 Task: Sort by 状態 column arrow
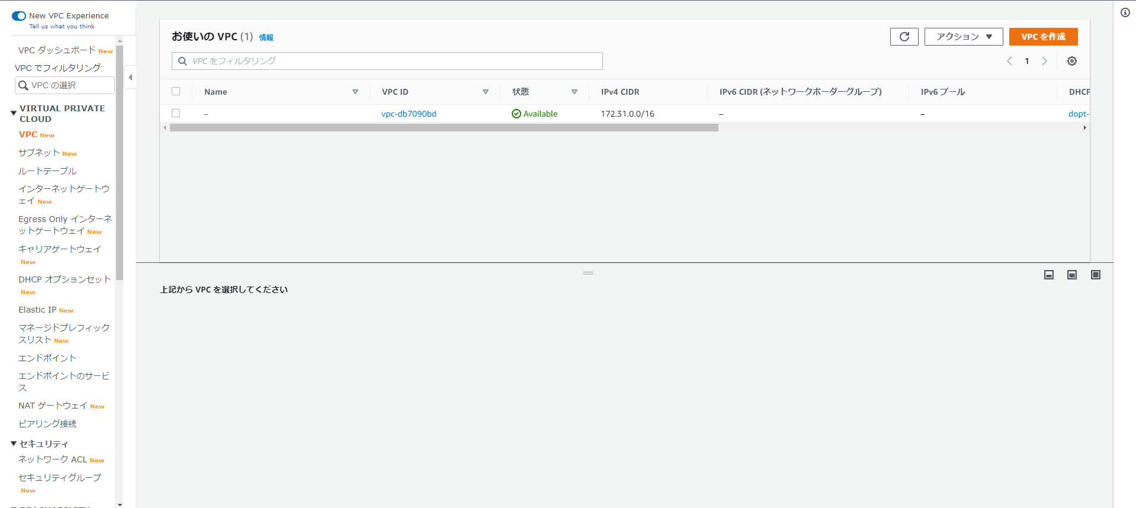pos(575,92)
